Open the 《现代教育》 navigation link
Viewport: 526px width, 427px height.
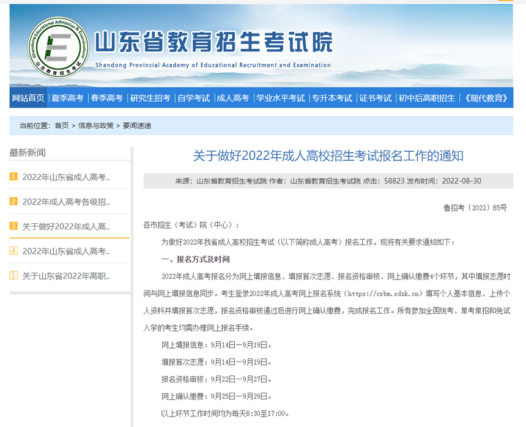[486, 98]
